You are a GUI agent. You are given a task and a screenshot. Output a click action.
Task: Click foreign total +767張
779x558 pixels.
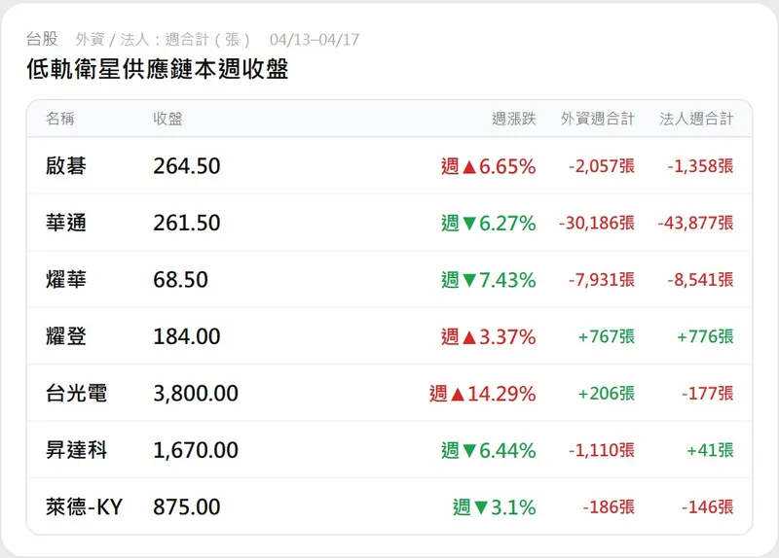pyautogui.click(x=607, y=336)
